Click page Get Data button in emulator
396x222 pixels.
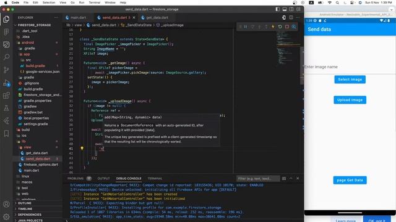point(350,180)
